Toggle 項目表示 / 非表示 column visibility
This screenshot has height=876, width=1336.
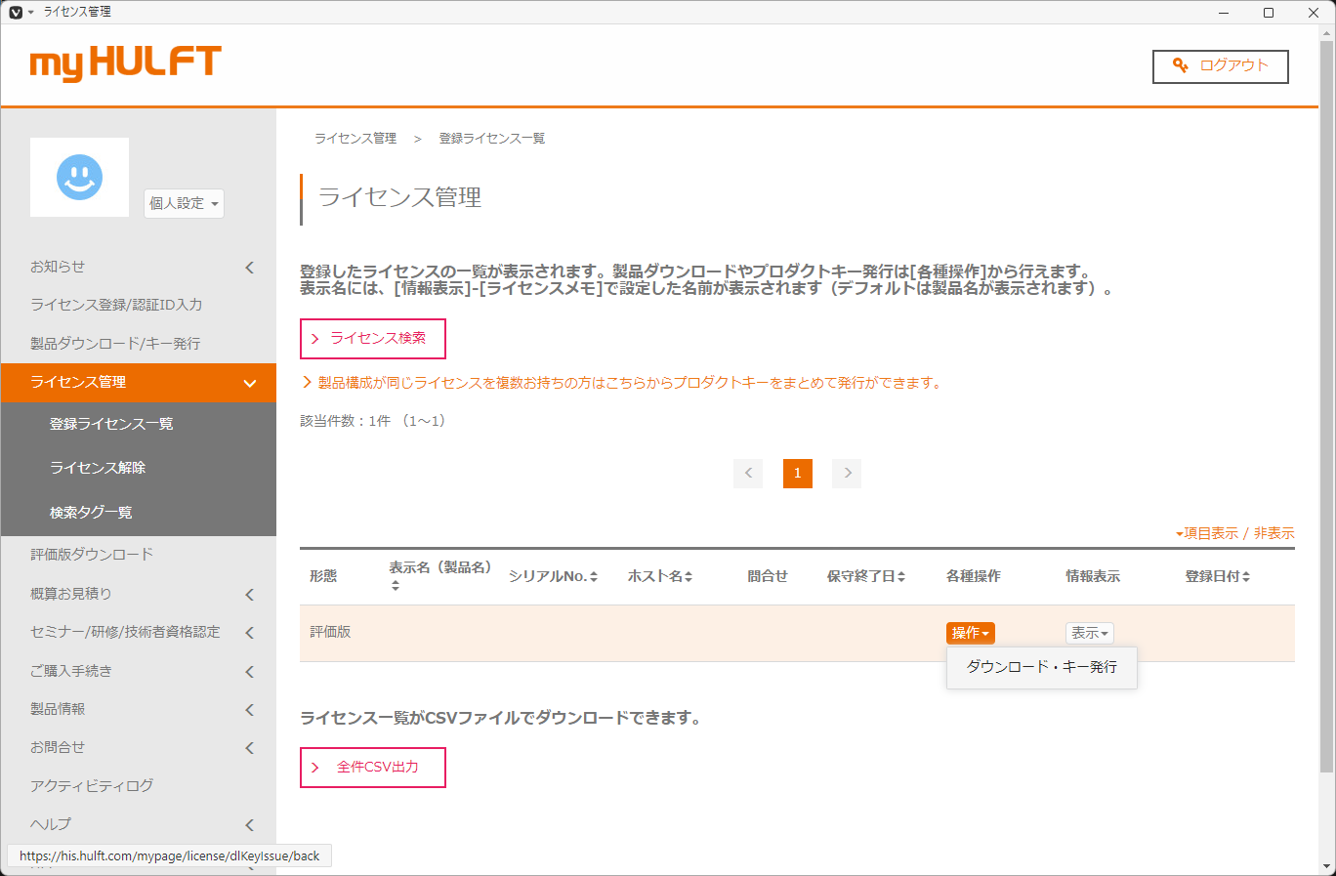click(x=1235, y=533)
